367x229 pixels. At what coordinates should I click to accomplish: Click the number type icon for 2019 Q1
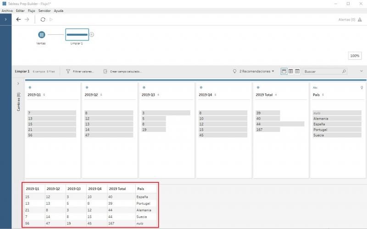pos(29,87)
